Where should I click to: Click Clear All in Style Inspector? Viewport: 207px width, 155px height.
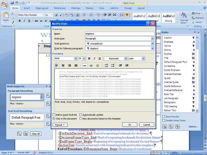[x=36, y=134]
